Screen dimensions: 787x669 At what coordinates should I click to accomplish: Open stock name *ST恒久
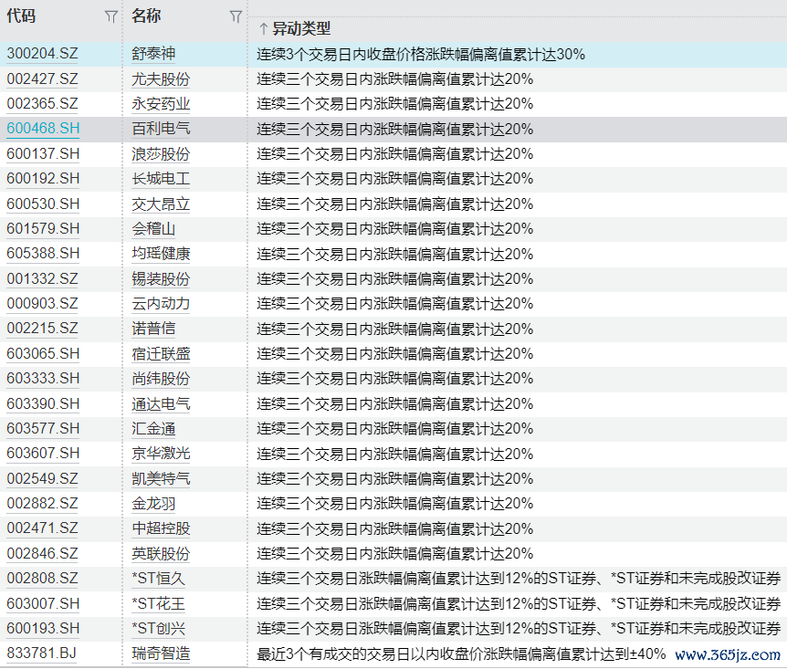point(158,578)
